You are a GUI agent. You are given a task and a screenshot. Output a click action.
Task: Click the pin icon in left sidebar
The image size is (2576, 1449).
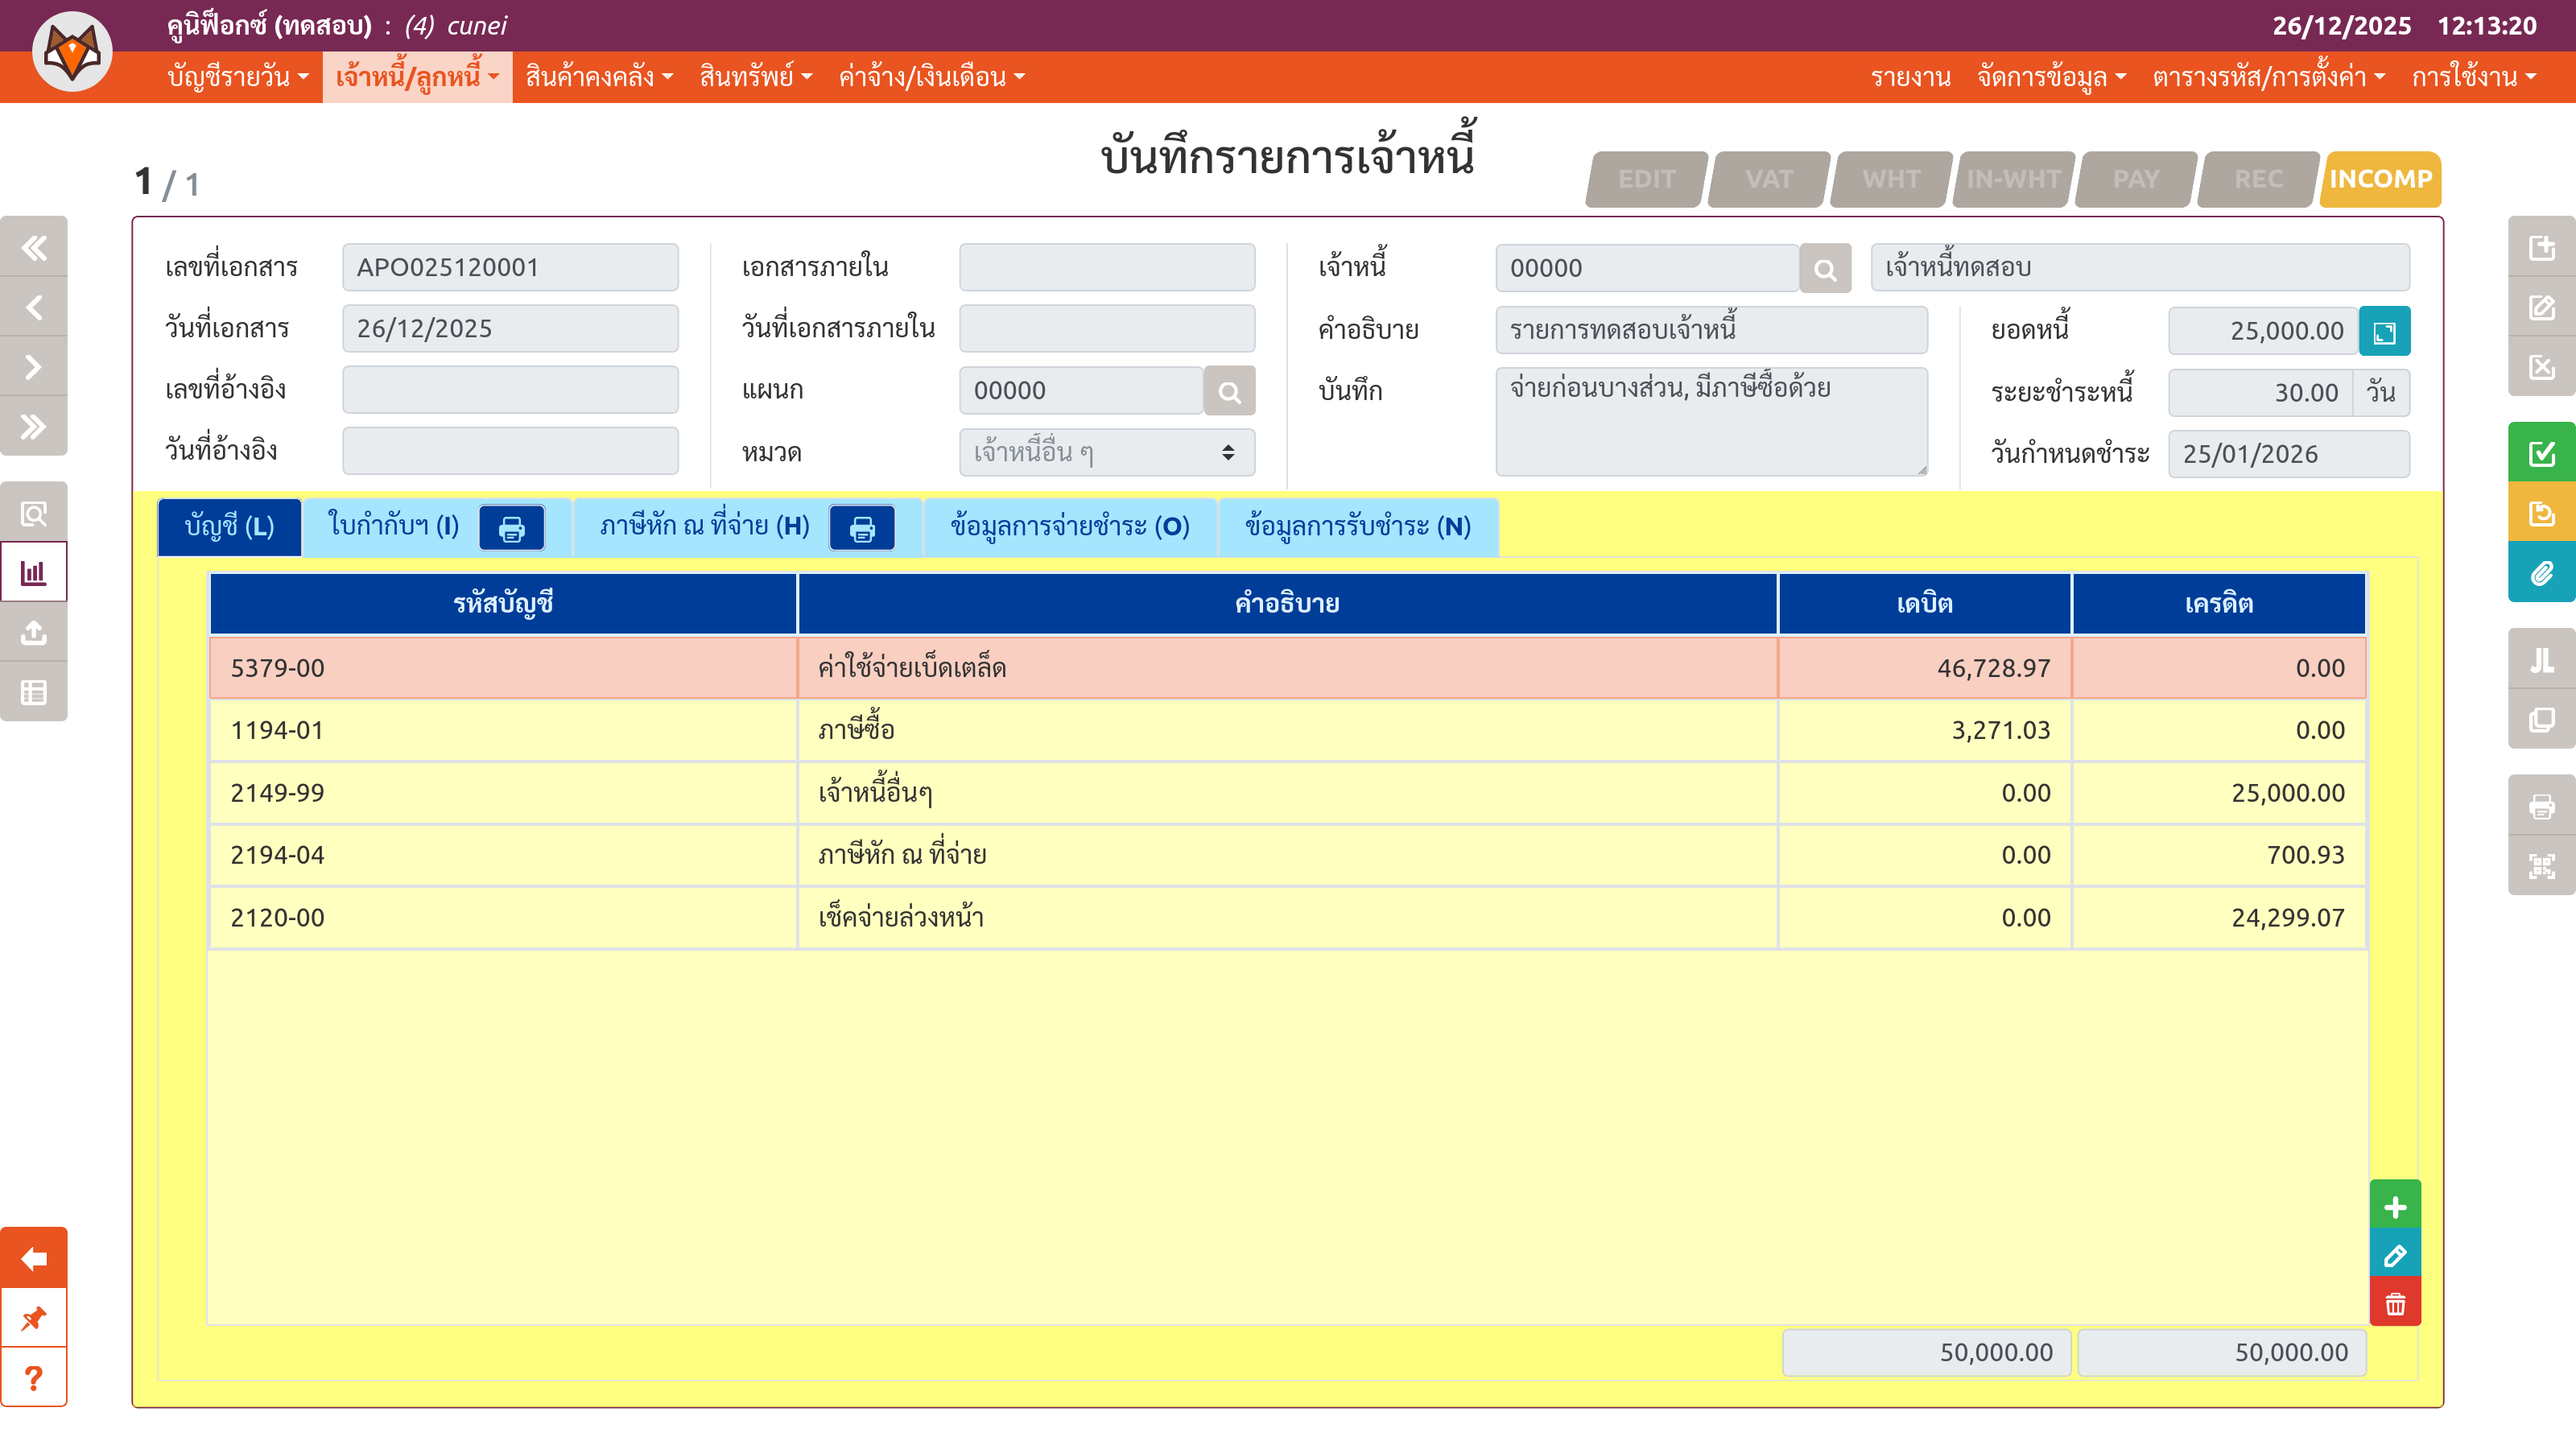point(34,1318)
